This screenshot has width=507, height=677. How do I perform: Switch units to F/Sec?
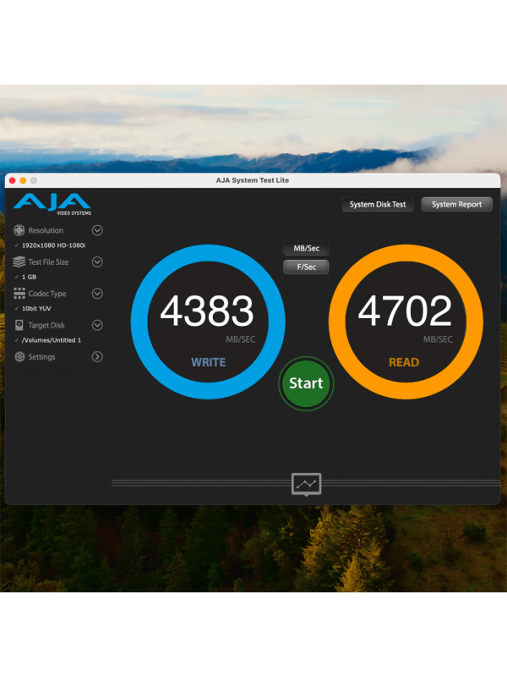(306, 267)
